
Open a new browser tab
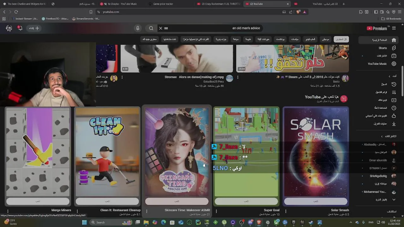pos(344,4)
